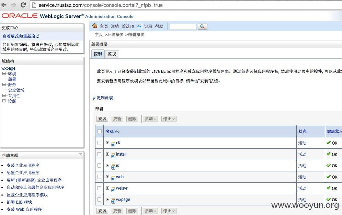The image size is (342, 215).
Task: Expand the install deployment row
Action: (107, 154)
